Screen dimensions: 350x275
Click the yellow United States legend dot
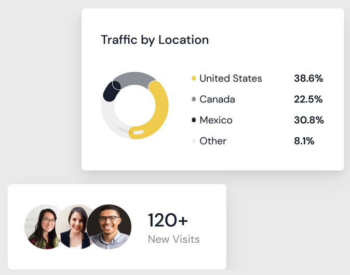pyautogui.click(x=194, y=78)
